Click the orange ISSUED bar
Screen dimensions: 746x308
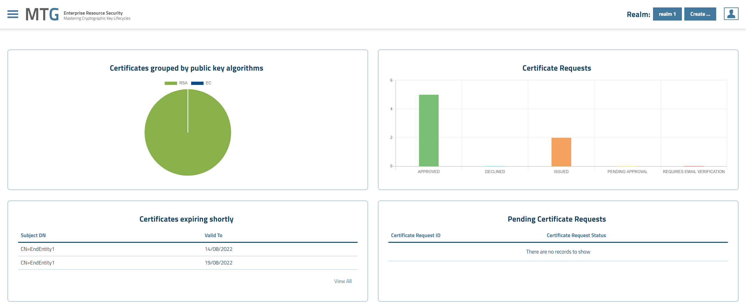click(561, 152)
